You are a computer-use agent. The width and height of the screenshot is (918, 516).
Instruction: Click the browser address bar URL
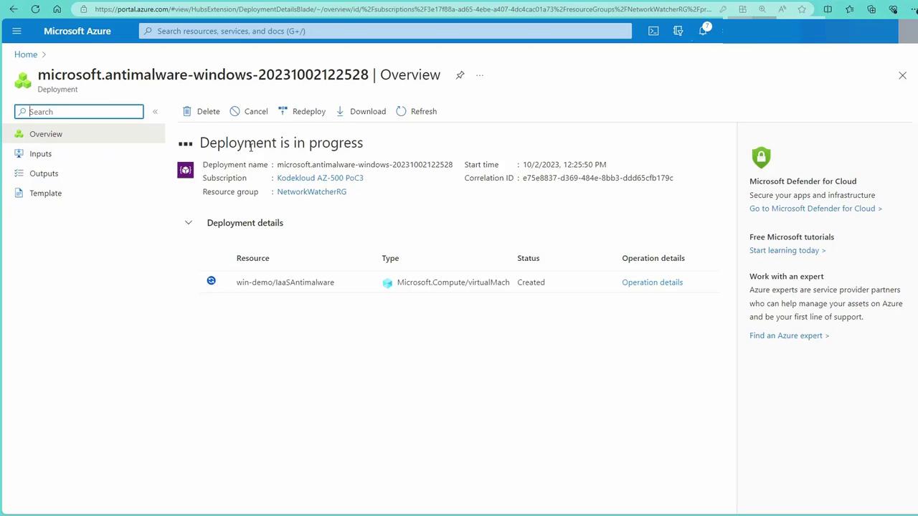pos(402,9)
